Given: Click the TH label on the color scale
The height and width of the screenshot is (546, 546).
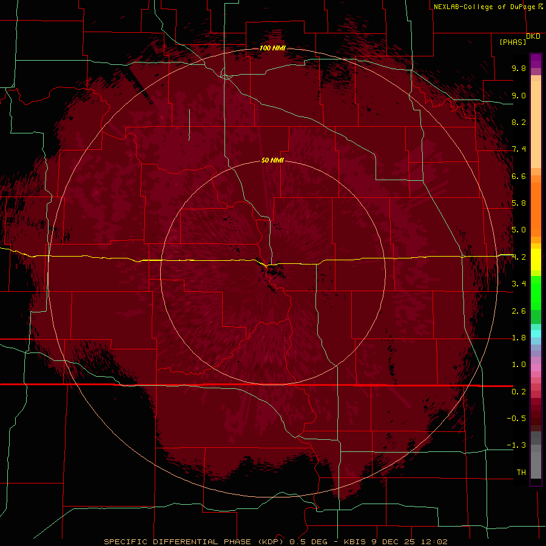Looking at the screenshot, I should [521, 473].
